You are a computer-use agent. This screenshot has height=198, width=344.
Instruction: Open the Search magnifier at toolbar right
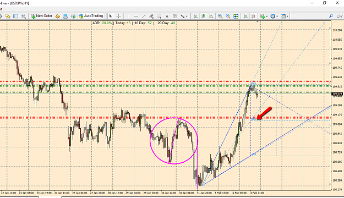point(331,16)
